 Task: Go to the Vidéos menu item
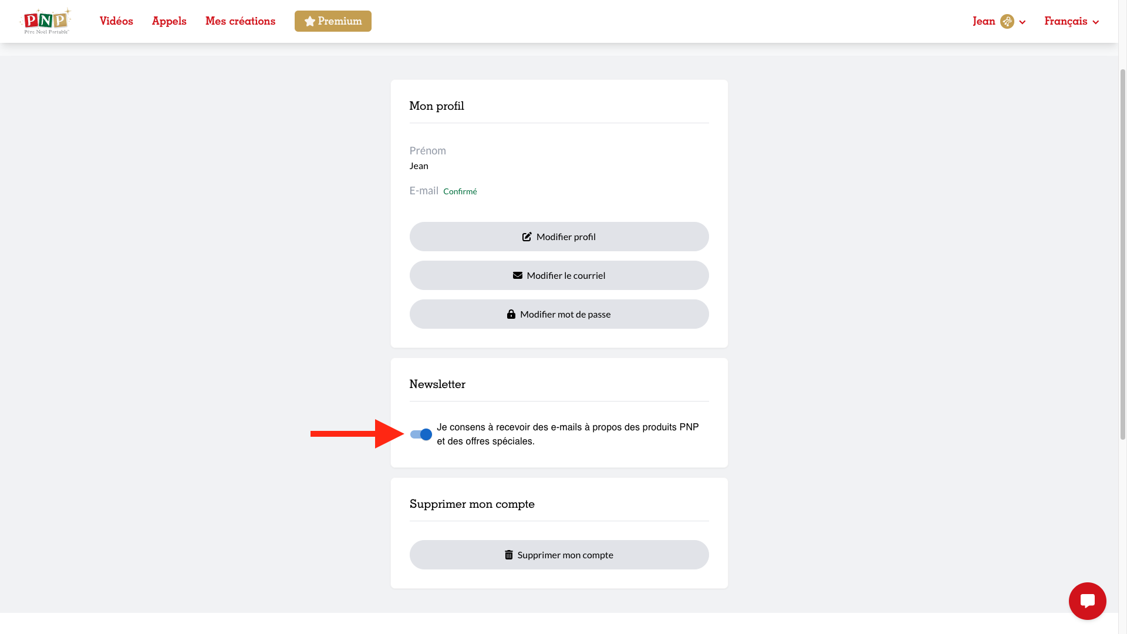pos(116,21)
